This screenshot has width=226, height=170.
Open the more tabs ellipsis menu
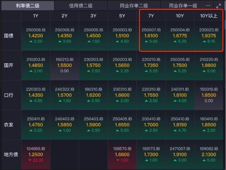[208, 6]
